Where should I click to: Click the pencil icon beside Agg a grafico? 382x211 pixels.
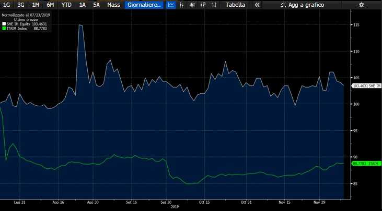[x=283, y=5]
